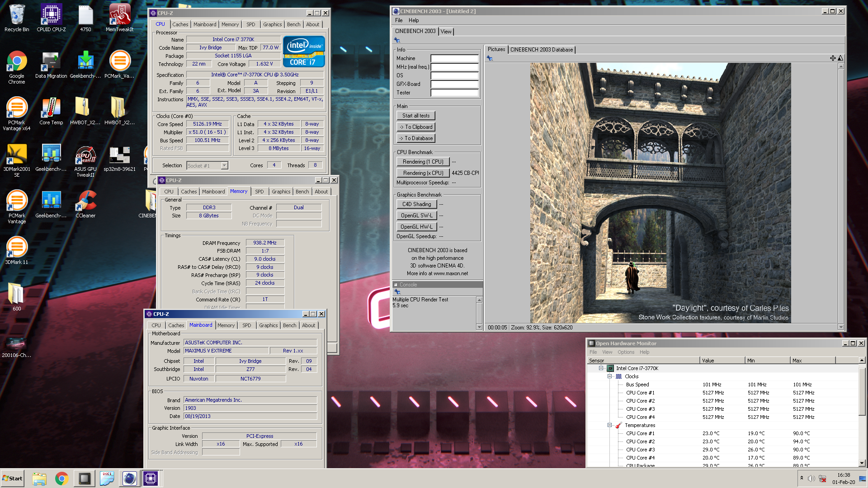Click the Console panel scrollbar down arrow

tap(479, 327)
